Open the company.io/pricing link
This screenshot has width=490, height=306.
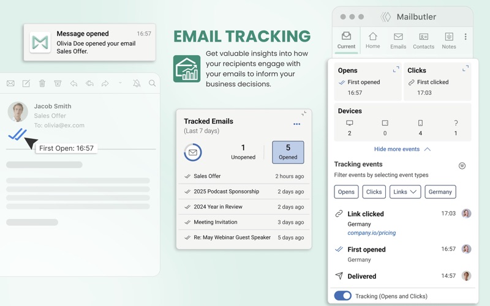coord(372,233)
